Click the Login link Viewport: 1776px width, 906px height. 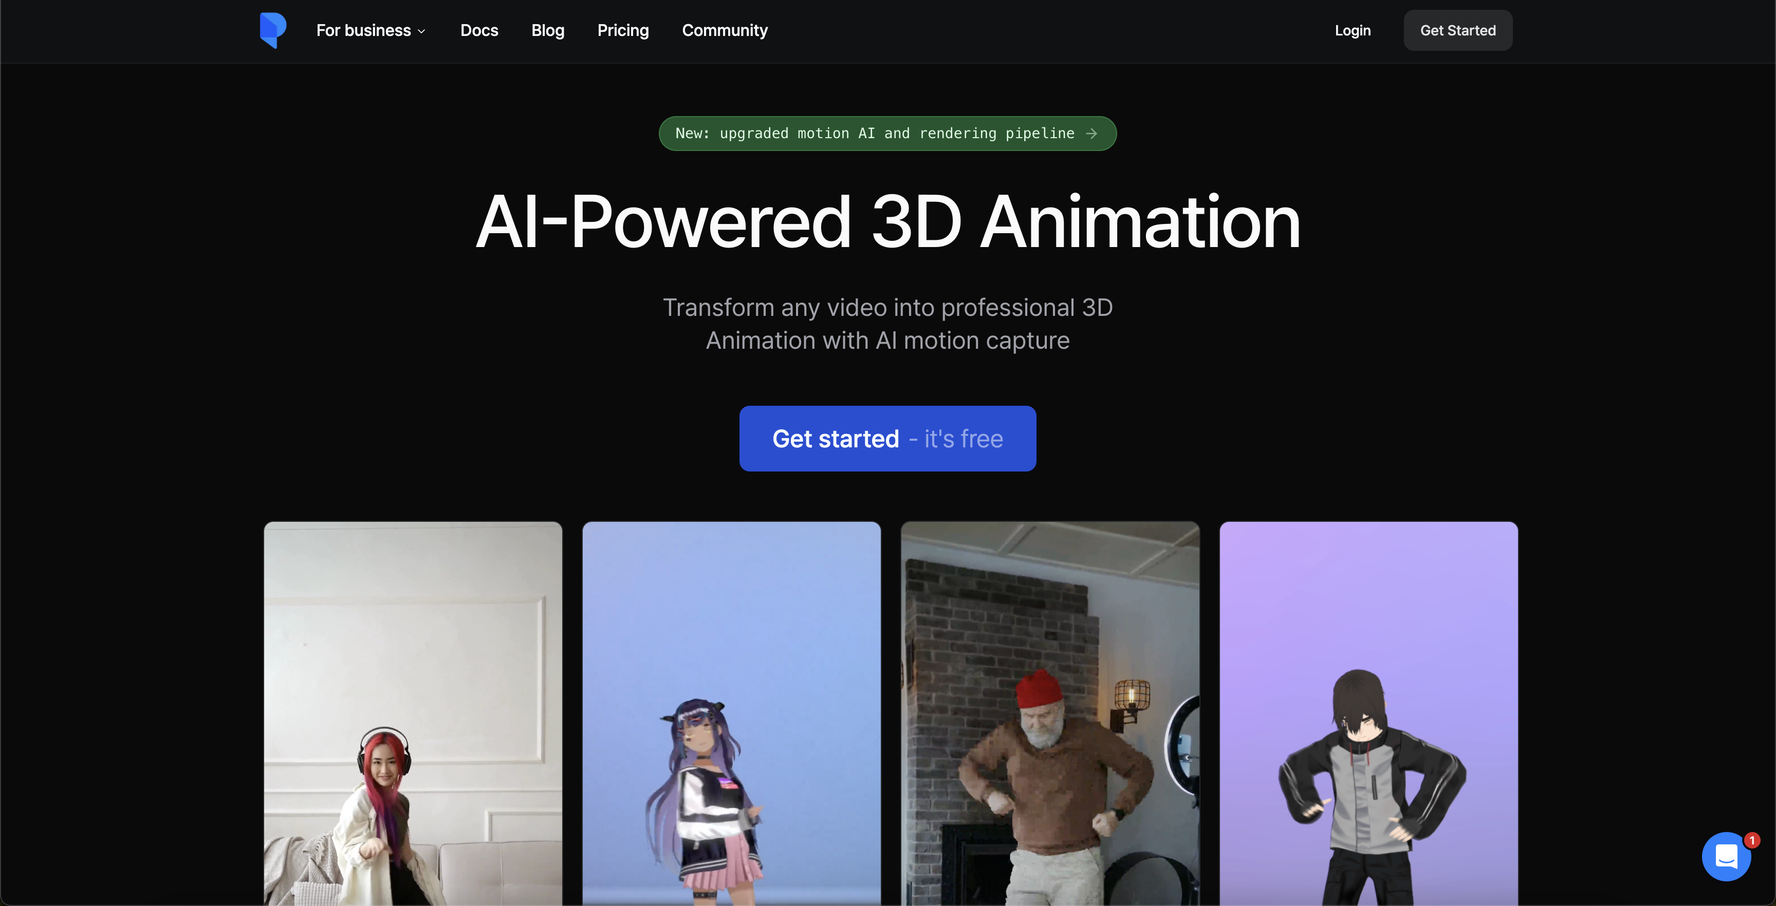[x=1353, y=30]
